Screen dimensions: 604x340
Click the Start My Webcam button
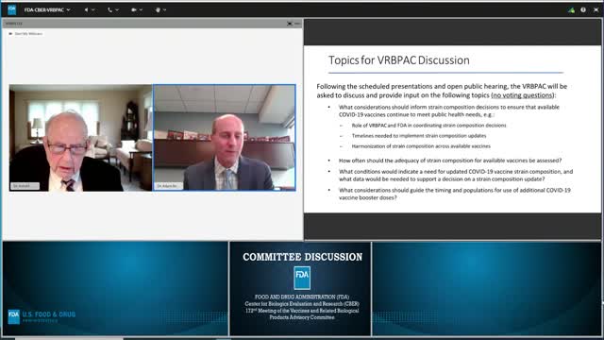coord(25,34)
